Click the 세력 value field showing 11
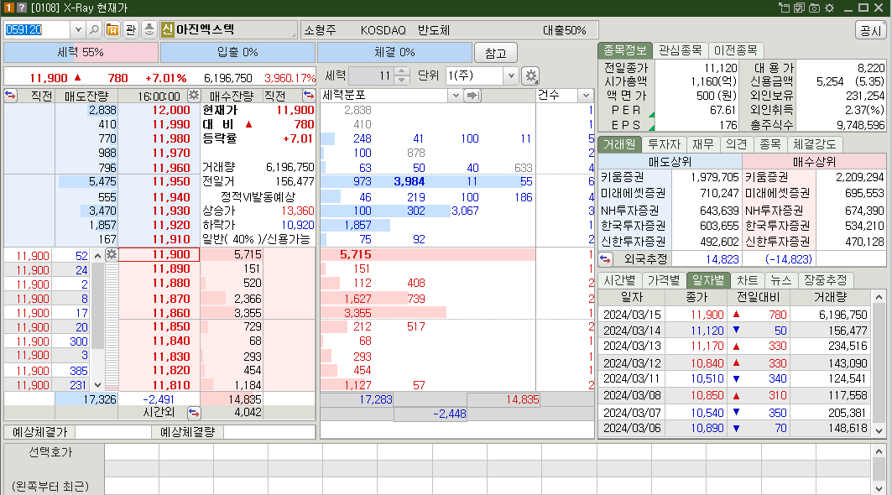This screenshot has width=892, height=495. [x=372, y=76]
